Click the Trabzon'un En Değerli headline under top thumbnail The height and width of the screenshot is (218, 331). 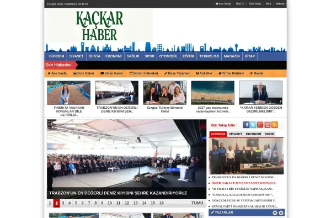pyautogui.click(x=117, y=109)
